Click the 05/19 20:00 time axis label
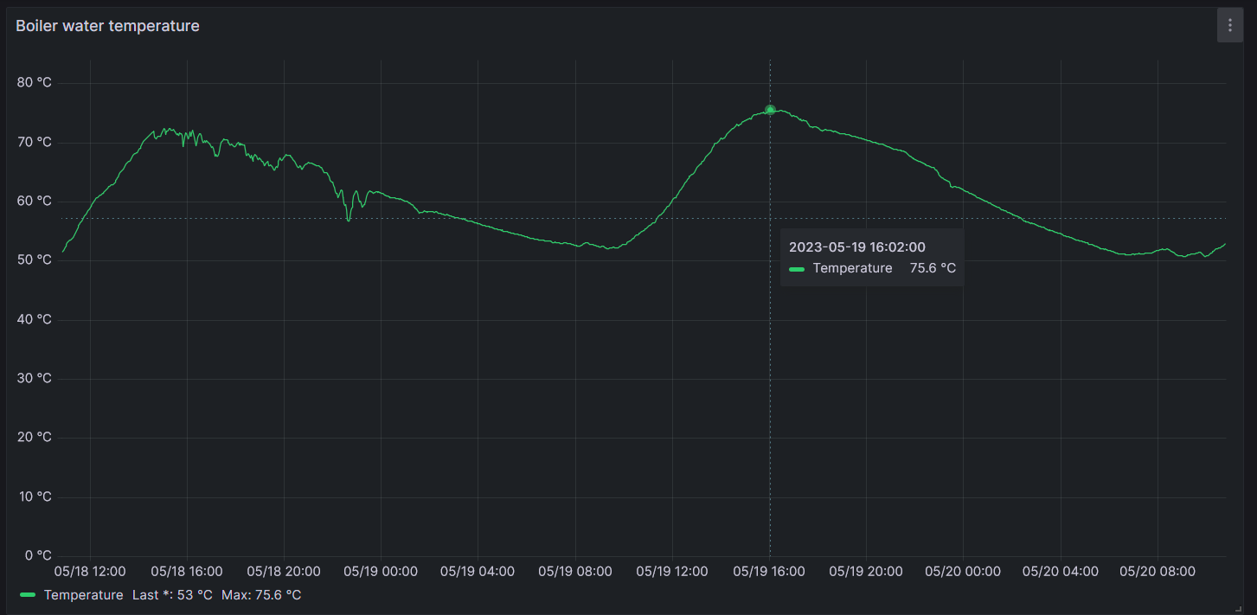The image size is (1257, 615). (866, 572)
